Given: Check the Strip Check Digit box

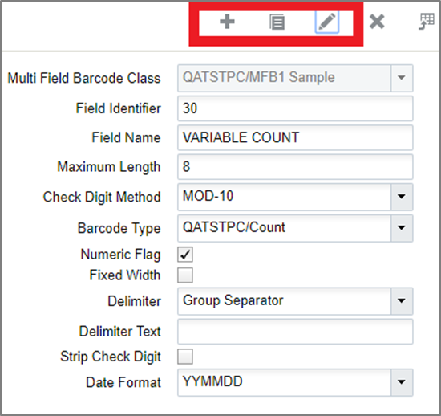Looking at the screenshot, I should tap(185, 357).
